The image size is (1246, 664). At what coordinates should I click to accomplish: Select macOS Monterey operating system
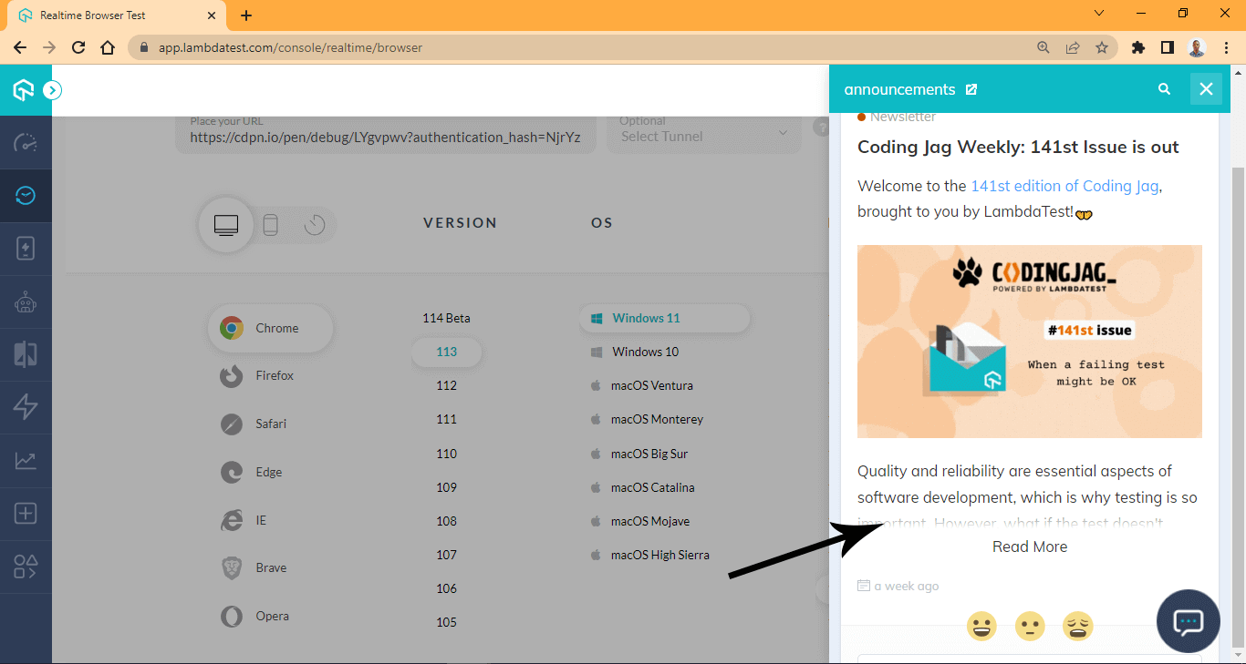pos(647,419)
